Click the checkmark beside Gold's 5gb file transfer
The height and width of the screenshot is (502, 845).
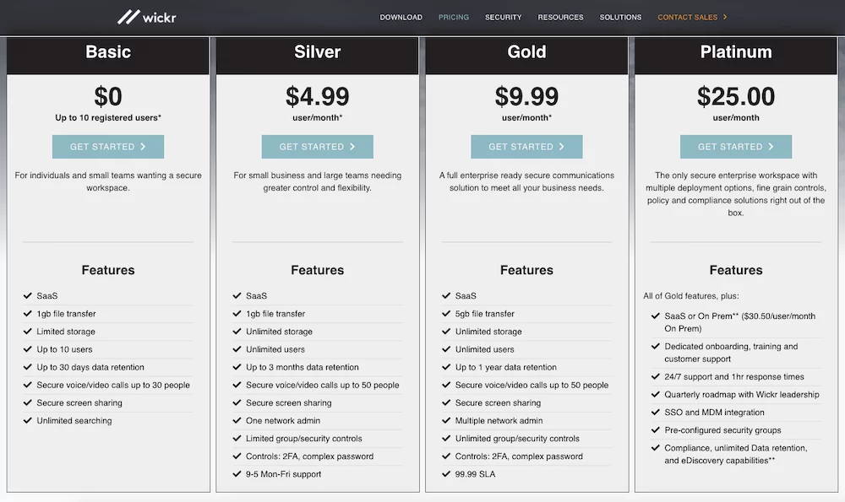tap(446, 314)
